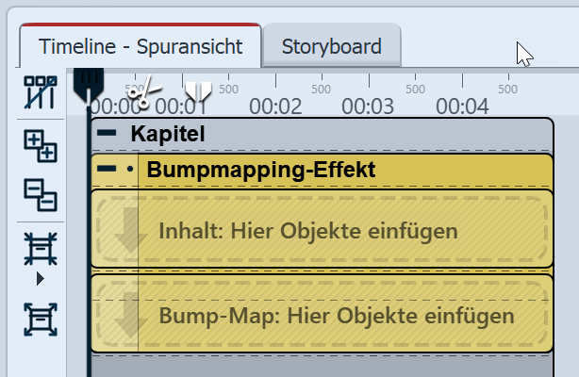Click the upper zoom-fit frame icon
Image resolution: width=579 pixels, height=377 pixels.
point(40,249)
